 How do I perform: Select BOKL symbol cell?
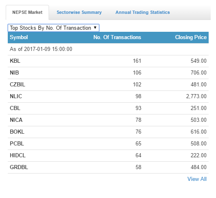point(17,132)
